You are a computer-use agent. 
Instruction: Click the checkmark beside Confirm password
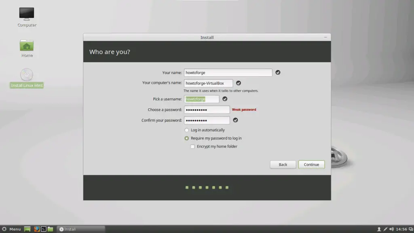[x=235, y=120]
